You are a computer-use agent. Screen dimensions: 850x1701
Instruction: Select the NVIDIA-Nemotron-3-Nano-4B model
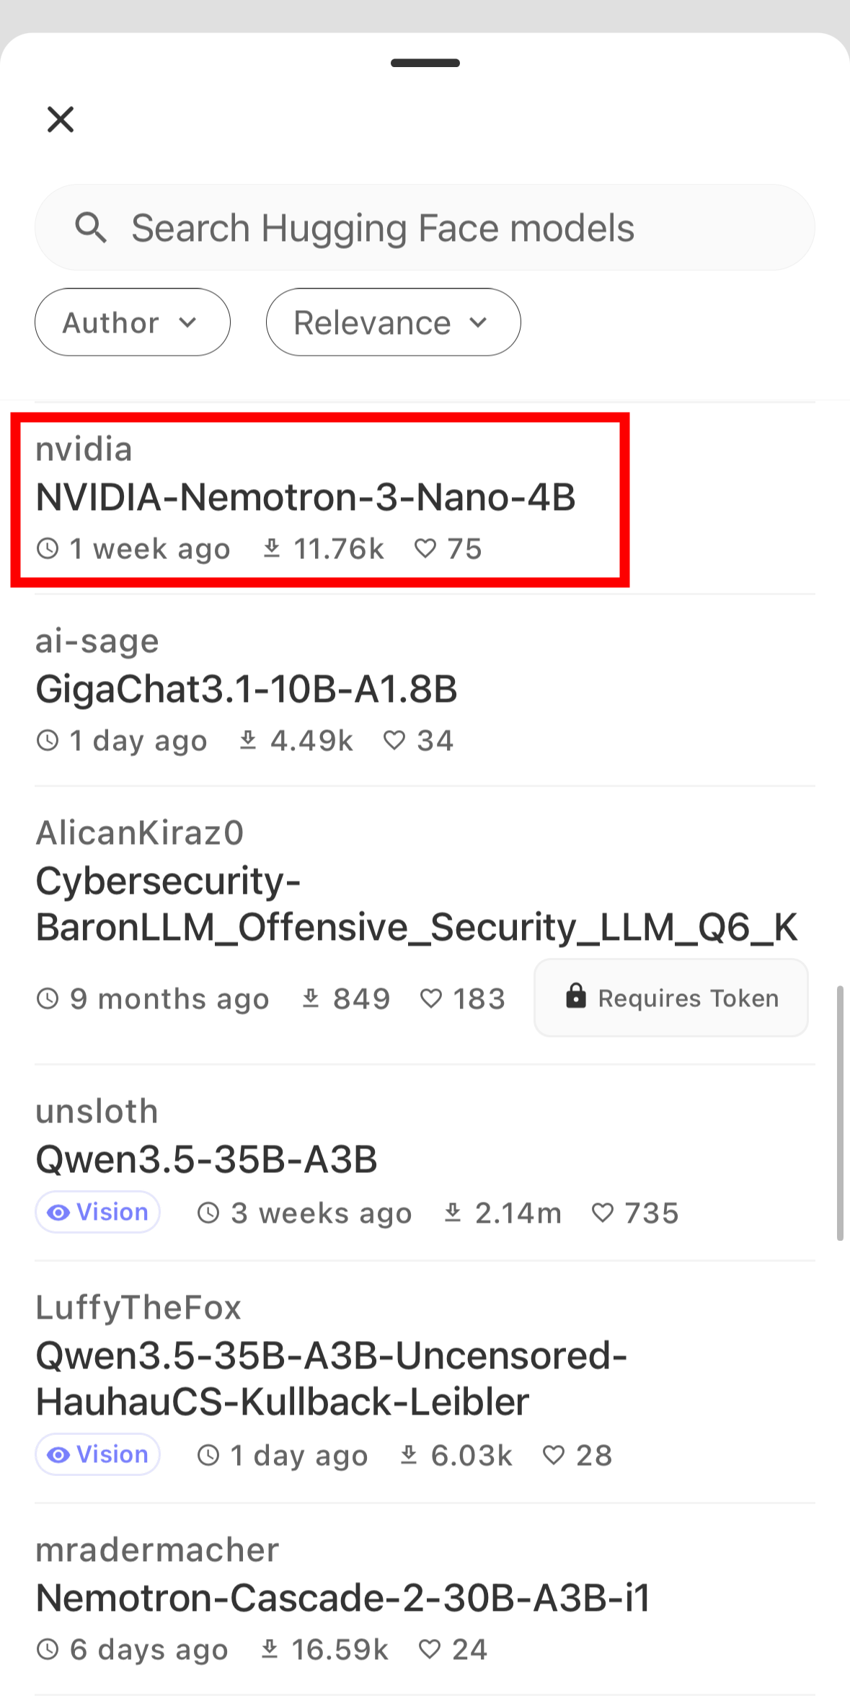306,498
